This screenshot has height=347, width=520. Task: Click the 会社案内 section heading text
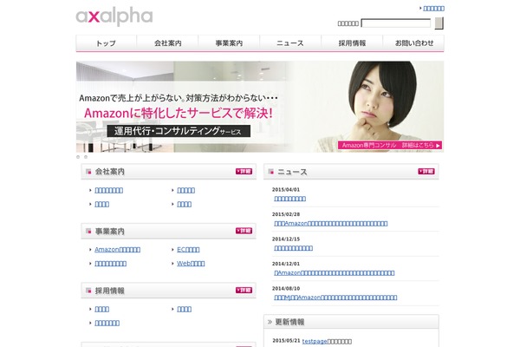coord(110,172)
